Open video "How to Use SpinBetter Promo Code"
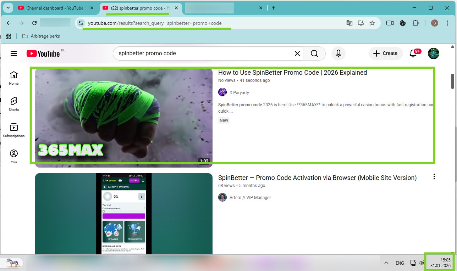457x271 pixels. [292, 73]
